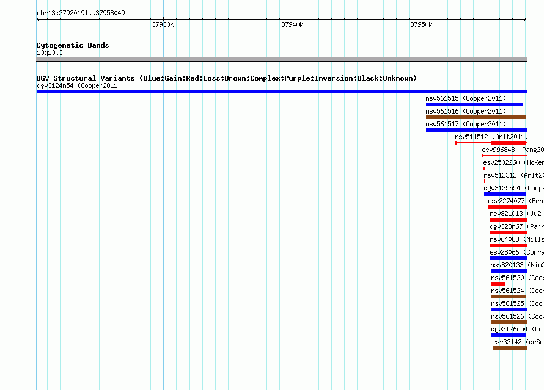Image resolution: width=544 pixels, height=390 pixels.
Task: Click the Cytogenetic Bands track title
Action: pyautogui.click(x=73, y=45)
